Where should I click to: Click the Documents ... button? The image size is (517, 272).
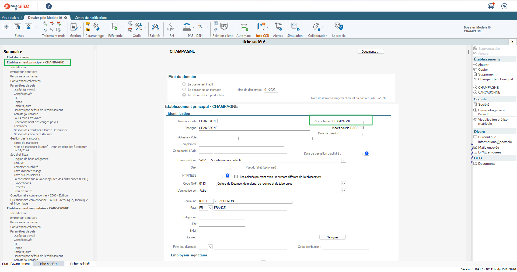pyautogui.click(x=371, y=52)
